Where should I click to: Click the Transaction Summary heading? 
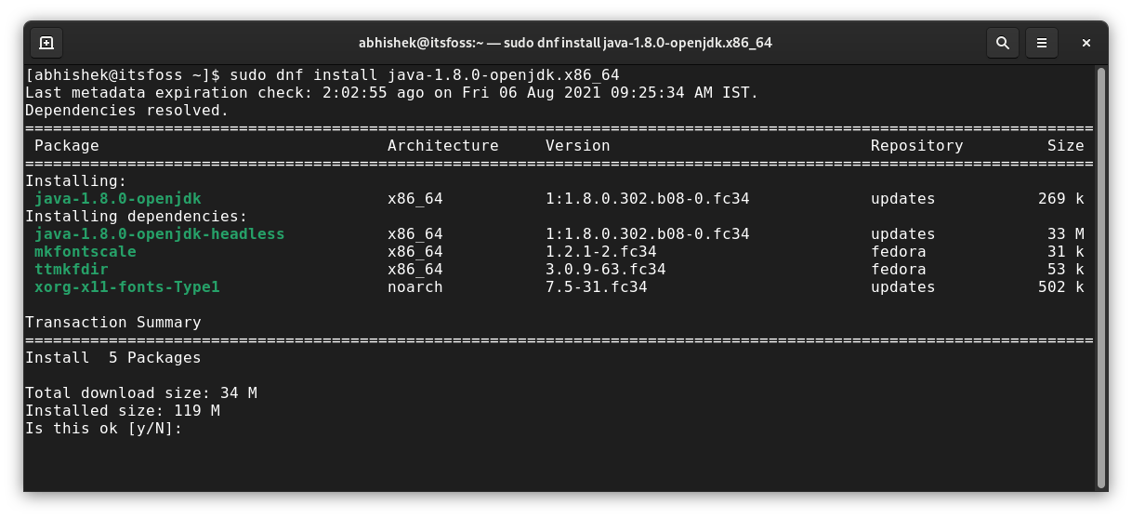coord(113,323)
